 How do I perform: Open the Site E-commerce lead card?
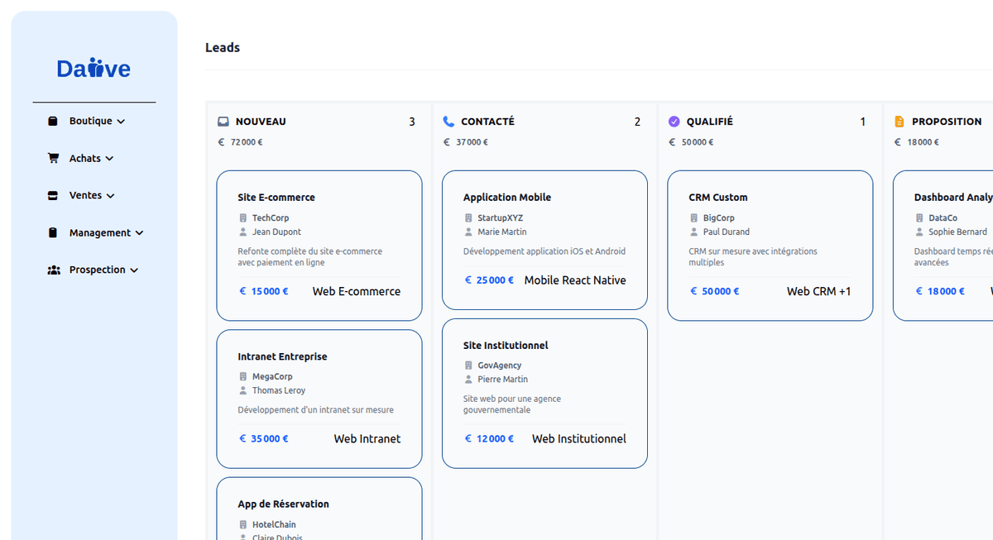tap(319, 245)
